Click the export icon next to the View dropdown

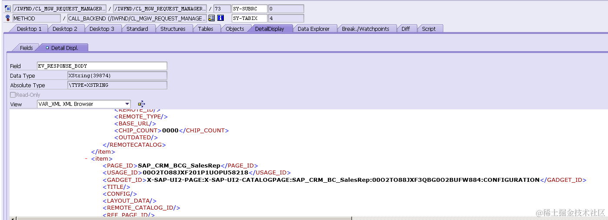141,104
